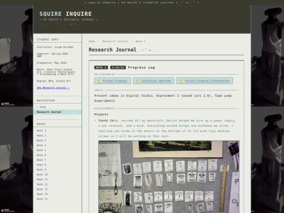The width and height of the screenshot is (284, 213).
Task: Click the Ed Barth's Research Journal subtitle
Action: click(x=69, y=19)
